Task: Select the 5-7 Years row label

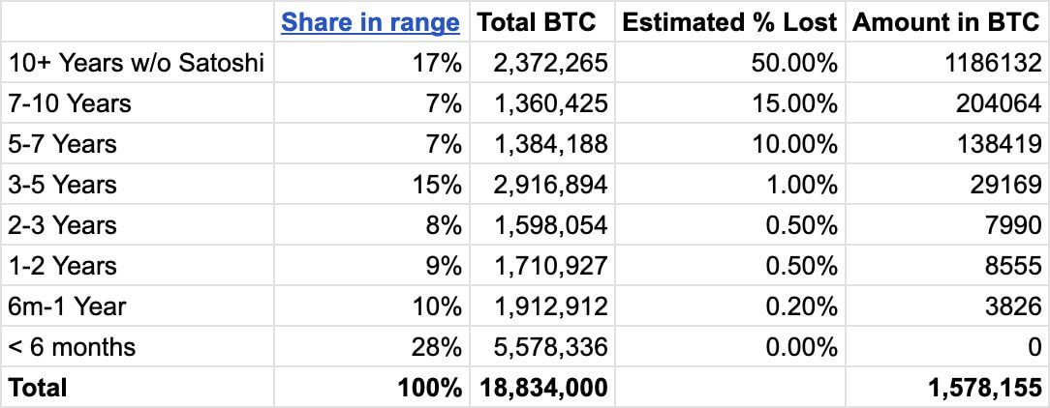Action: click(62, 145)
